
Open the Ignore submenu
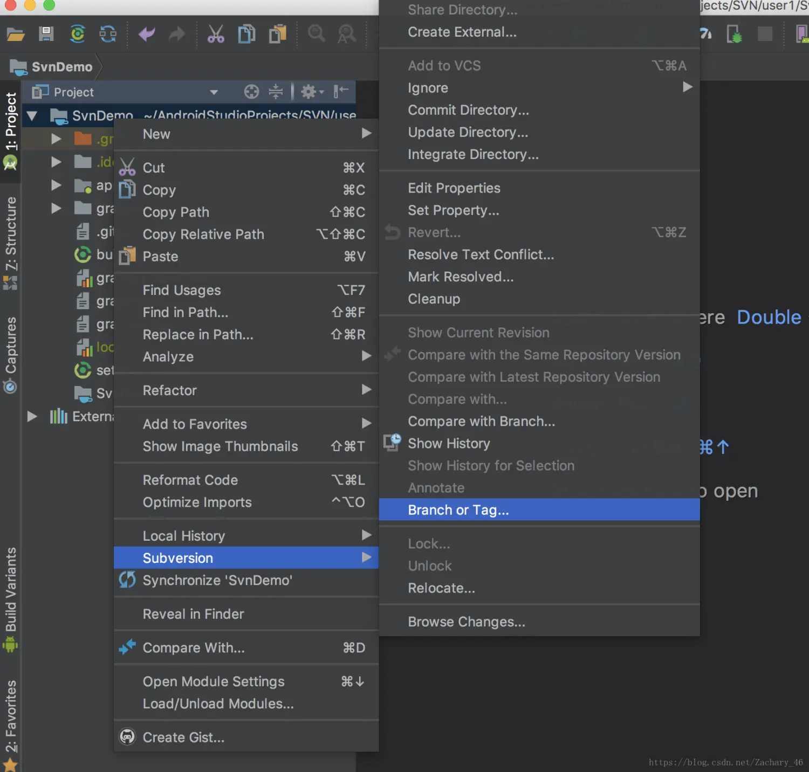tap(539, 87)
